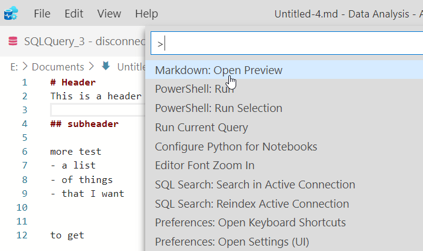Select PowerShell: Run Selection command

point(219,108)
